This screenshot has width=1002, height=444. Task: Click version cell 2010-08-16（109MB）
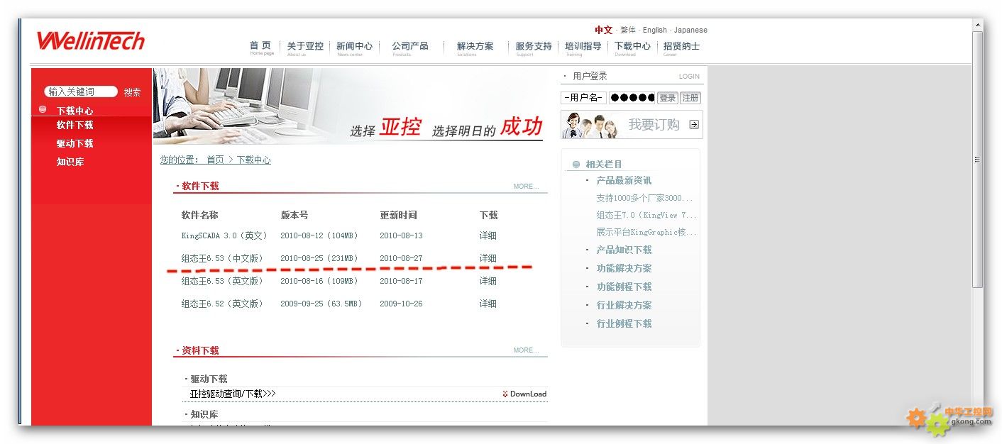(x=319, y=281)
